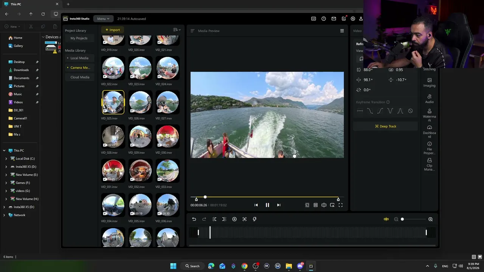Open the 16:9 aspect ratio selector
This screenshot has height=272, width=484.
(x=307, y=205)
